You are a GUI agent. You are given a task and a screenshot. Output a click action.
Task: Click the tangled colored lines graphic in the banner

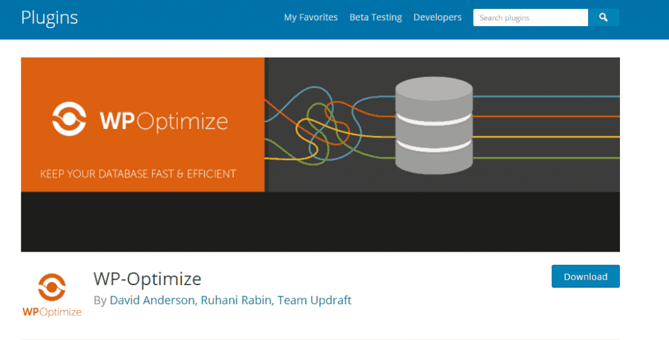coord(320,127)
